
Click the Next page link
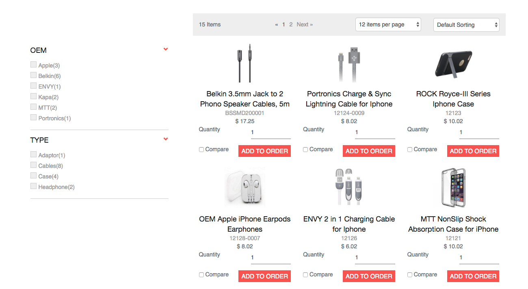pyautogui.click(x=304, y=24)
